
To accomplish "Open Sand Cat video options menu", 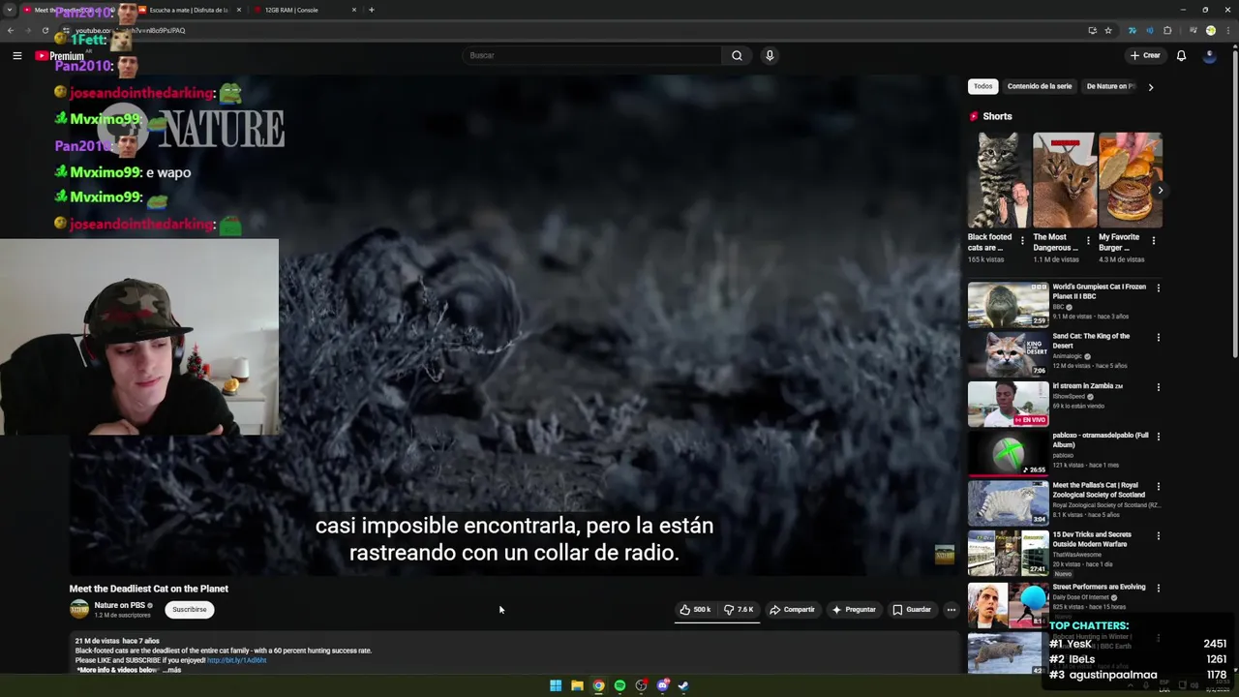I will pos(1158,338).
